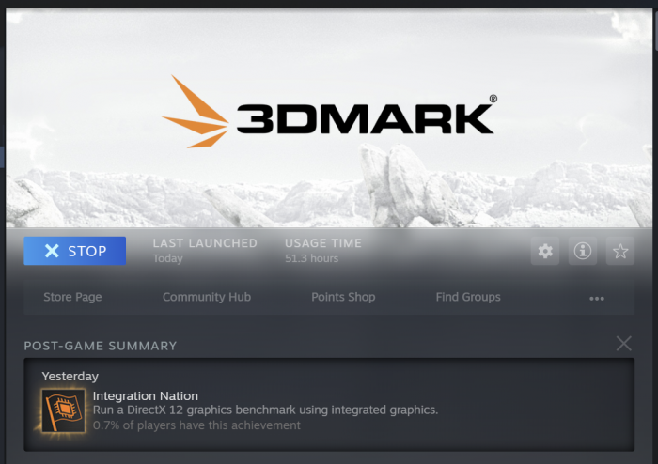Click the POST-GAME SUMMARY heading
658x464 pixels.
101,346
